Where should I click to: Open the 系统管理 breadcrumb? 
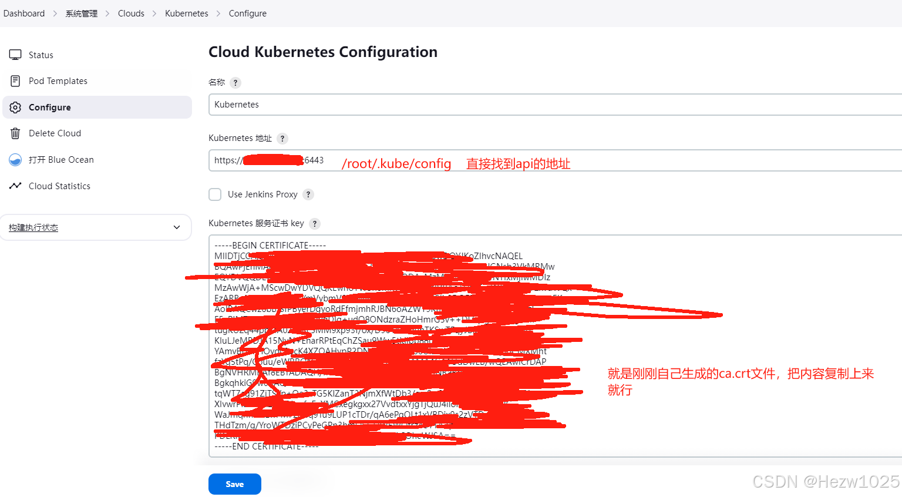point(82,14)
